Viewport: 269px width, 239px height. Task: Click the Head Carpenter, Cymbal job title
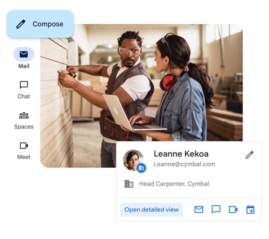[174, 184]
